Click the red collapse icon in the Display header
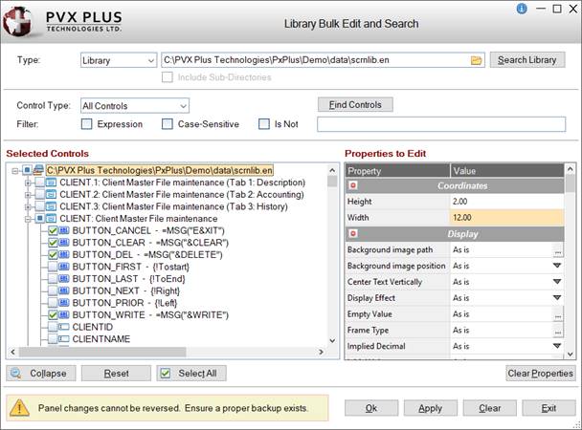The height and width of the screenshot is (430, 582). pyautogui.click(x=353, y=233)
